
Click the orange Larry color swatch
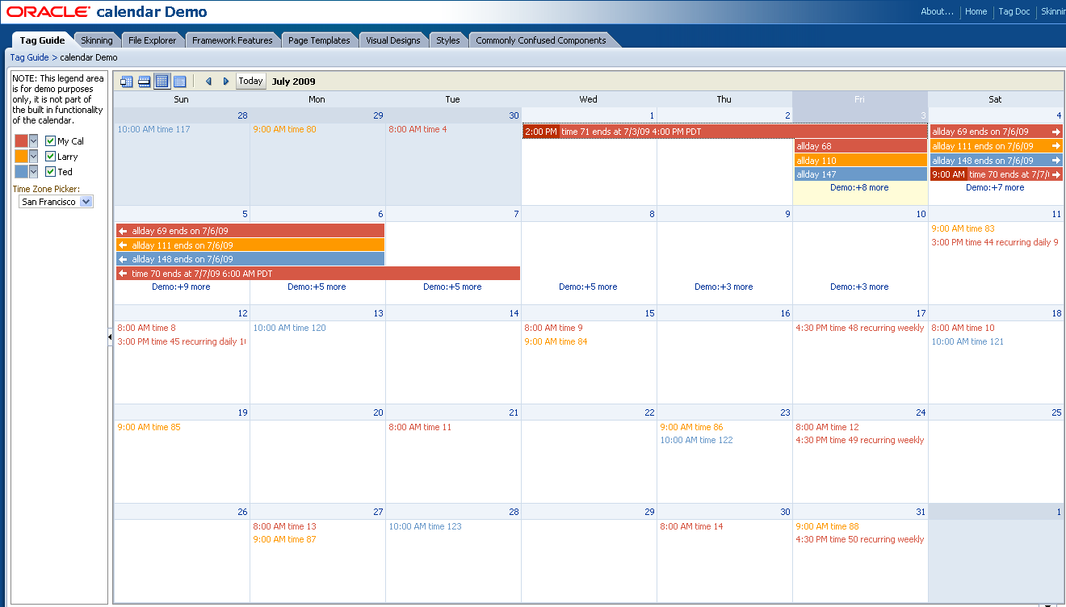tap(21, 157)
